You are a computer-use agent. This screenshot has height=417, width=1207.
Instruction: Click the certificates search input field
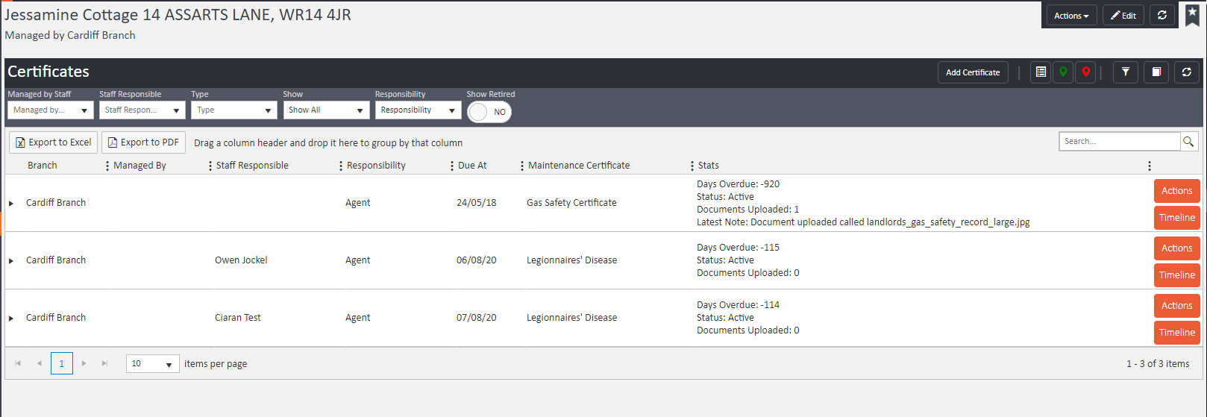click(1119, 141)
